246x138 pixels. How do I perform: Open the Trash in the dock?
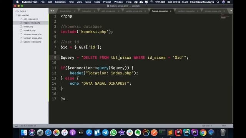click(223, 133)
